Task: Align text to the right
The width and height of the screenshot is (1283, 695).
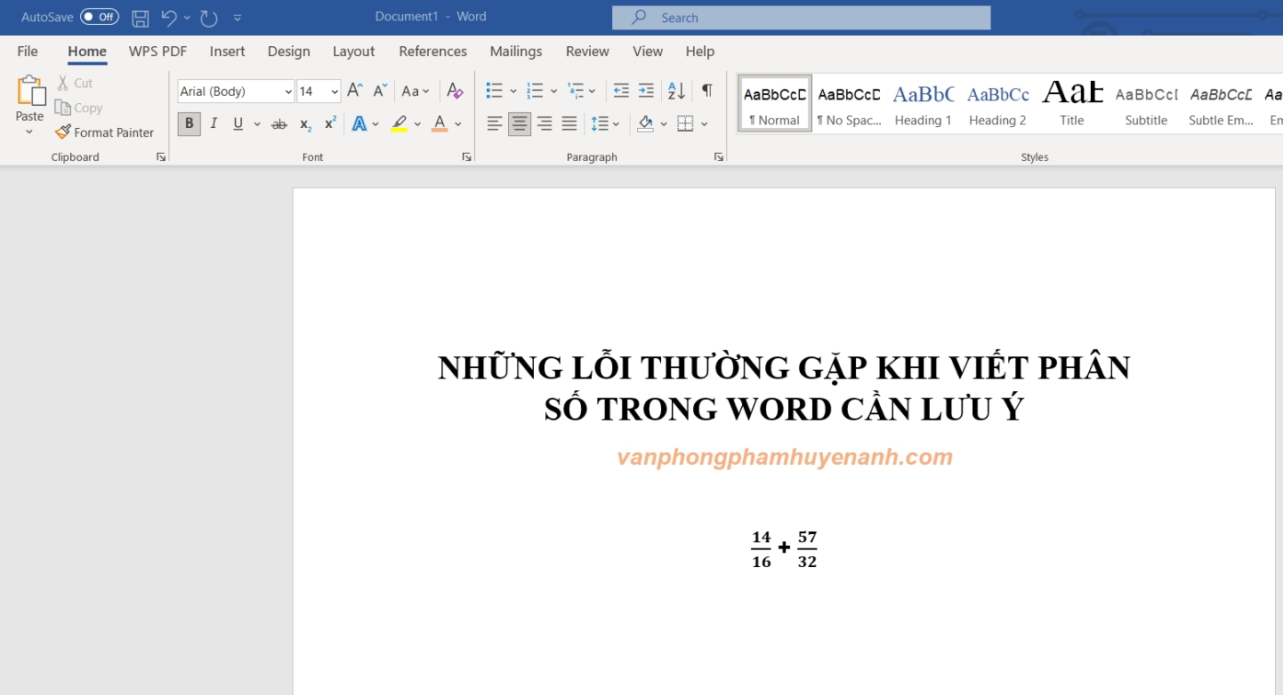Action: (545, 124)
